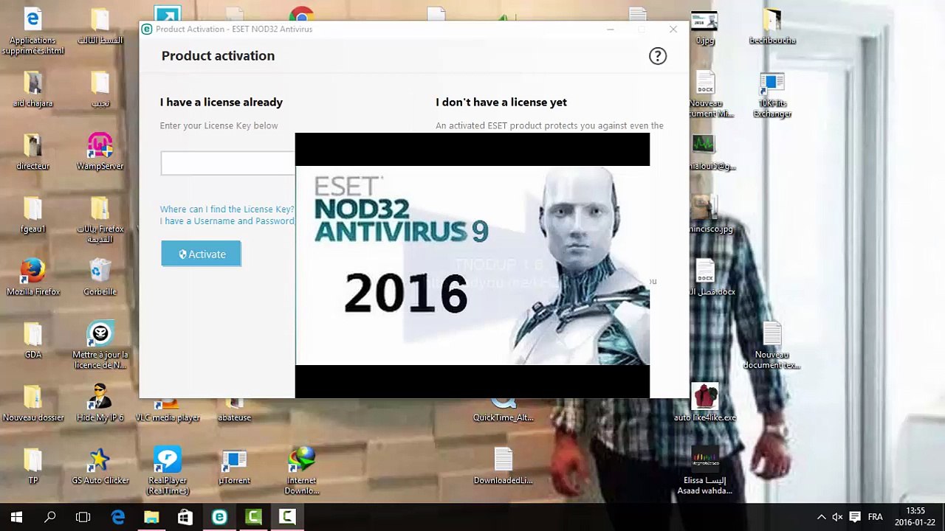
Task: Open the Windows Store taskbar icon
Action: pyautogui.click(x=185, y=517)
